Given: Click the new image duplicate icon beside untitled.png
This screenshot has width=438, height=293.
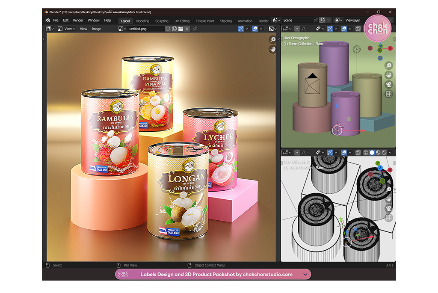Looking at the screenshot, I should [175, 29].
